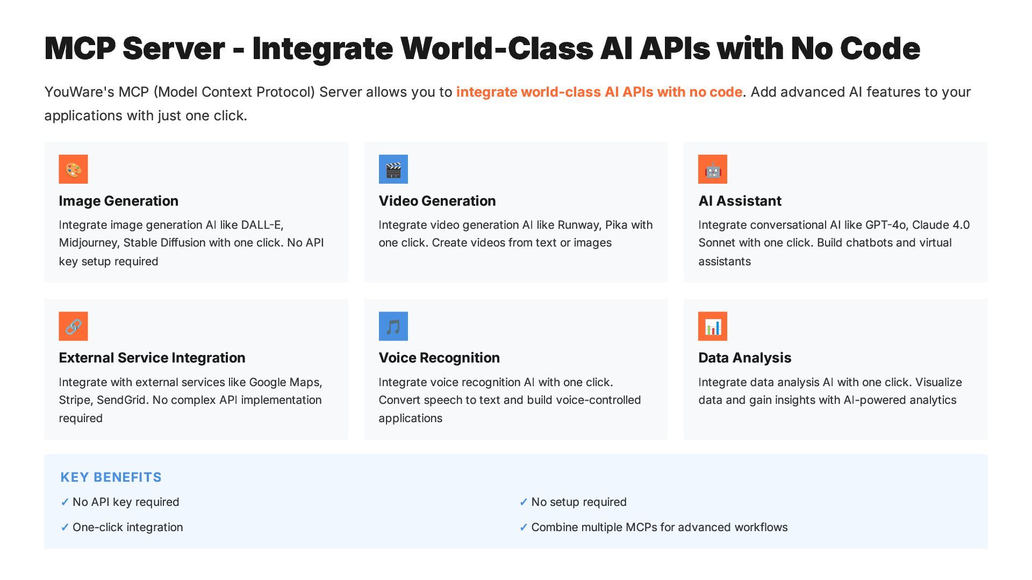Click the clapperboard Video Generation icon

coord(393,169)
